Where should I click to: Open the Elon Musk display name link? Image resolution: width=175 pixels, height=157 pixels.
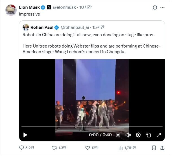[29, 7]
